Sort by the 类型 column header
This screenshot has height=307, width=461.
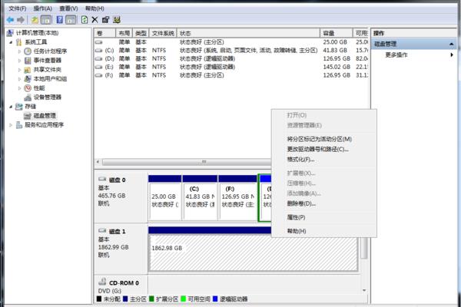141,33
